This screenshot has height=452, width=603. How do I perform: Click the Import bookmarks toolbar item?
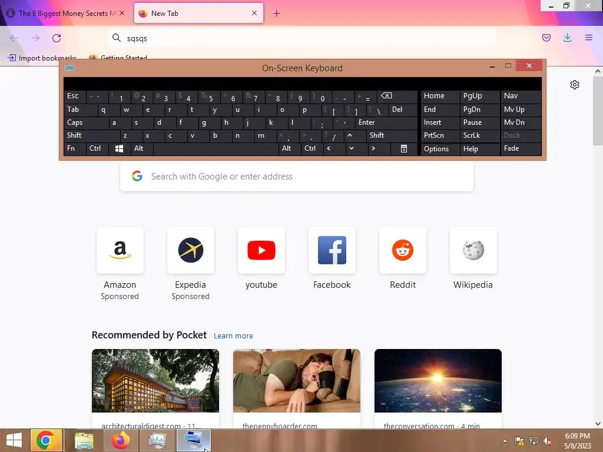coord(42,58)
